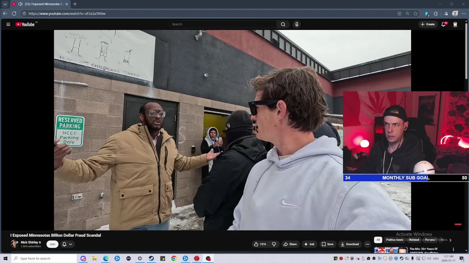
Task: Open Settings gear from the taskbar
Action: click(x=140, y=259)
